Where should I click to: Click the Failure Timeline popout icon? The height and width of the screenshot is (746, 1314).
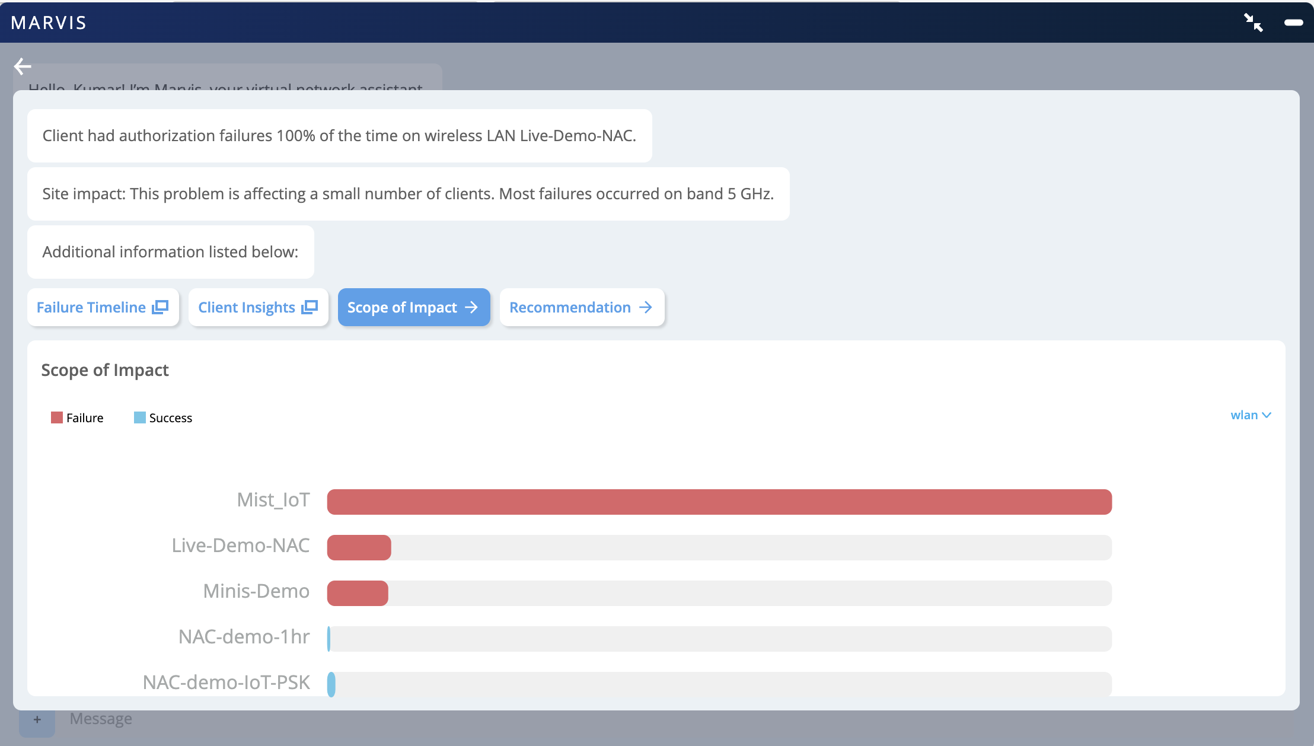point(160,307)
